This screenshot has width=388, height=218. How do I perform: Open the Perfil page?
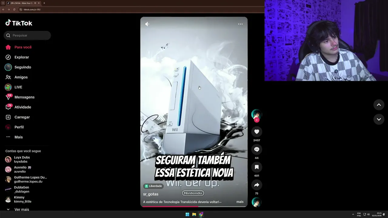(x=15, y=127)
